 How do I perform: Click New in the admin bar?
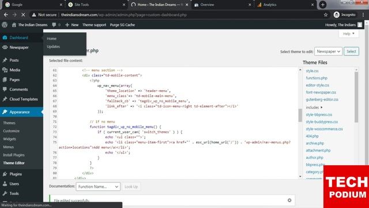[71, 25]
